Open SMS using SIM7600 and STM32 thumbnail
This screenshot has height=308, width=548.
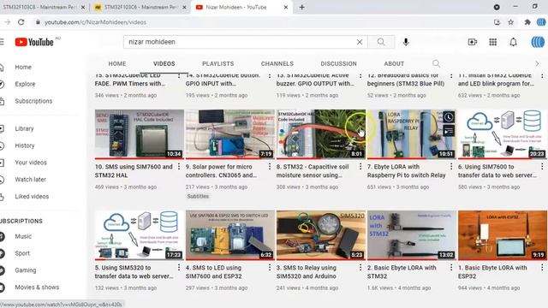(x=139, y=134)
